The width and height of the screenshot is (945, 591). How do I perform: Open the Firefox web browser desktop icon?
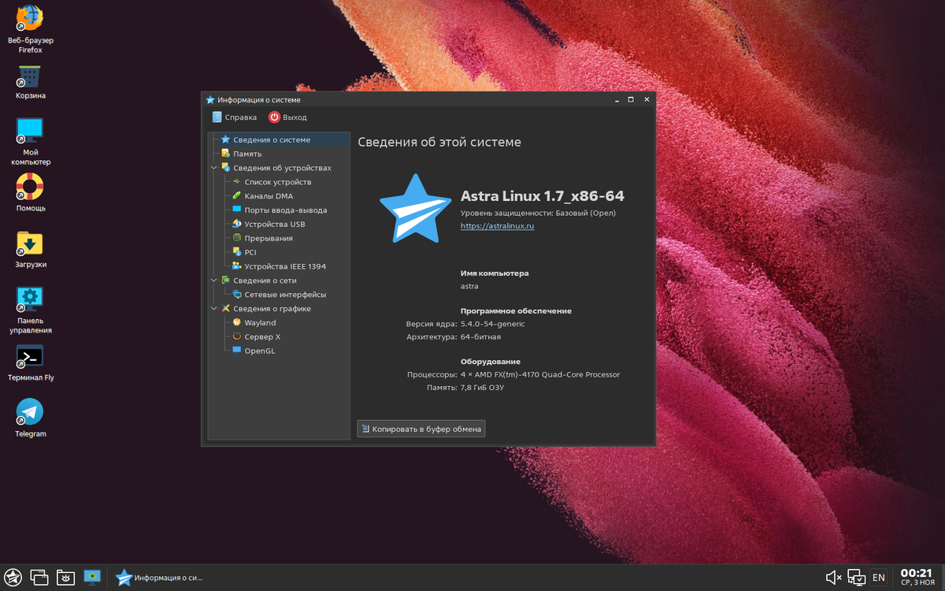point(30,17)
